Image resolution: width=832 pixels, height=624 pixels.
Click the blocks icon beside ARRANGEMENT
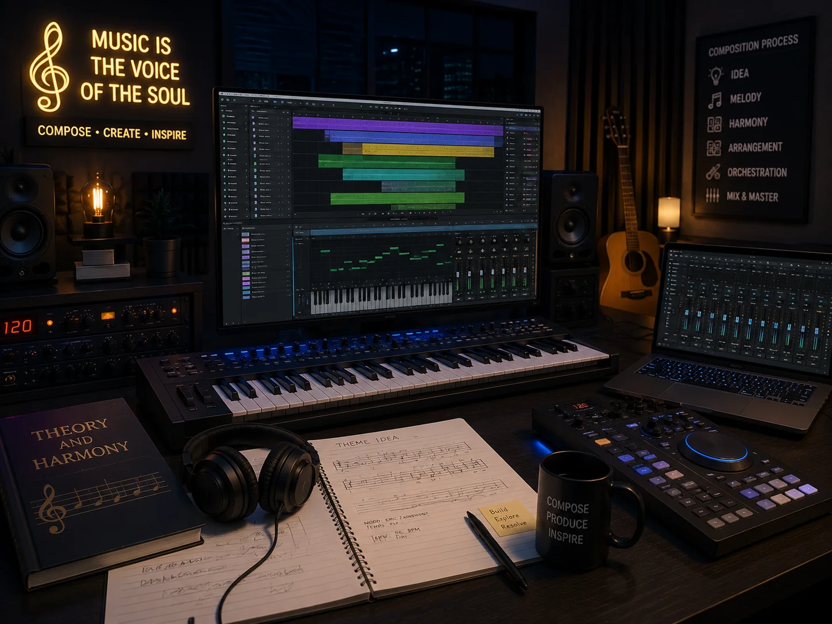pos(714,148)
